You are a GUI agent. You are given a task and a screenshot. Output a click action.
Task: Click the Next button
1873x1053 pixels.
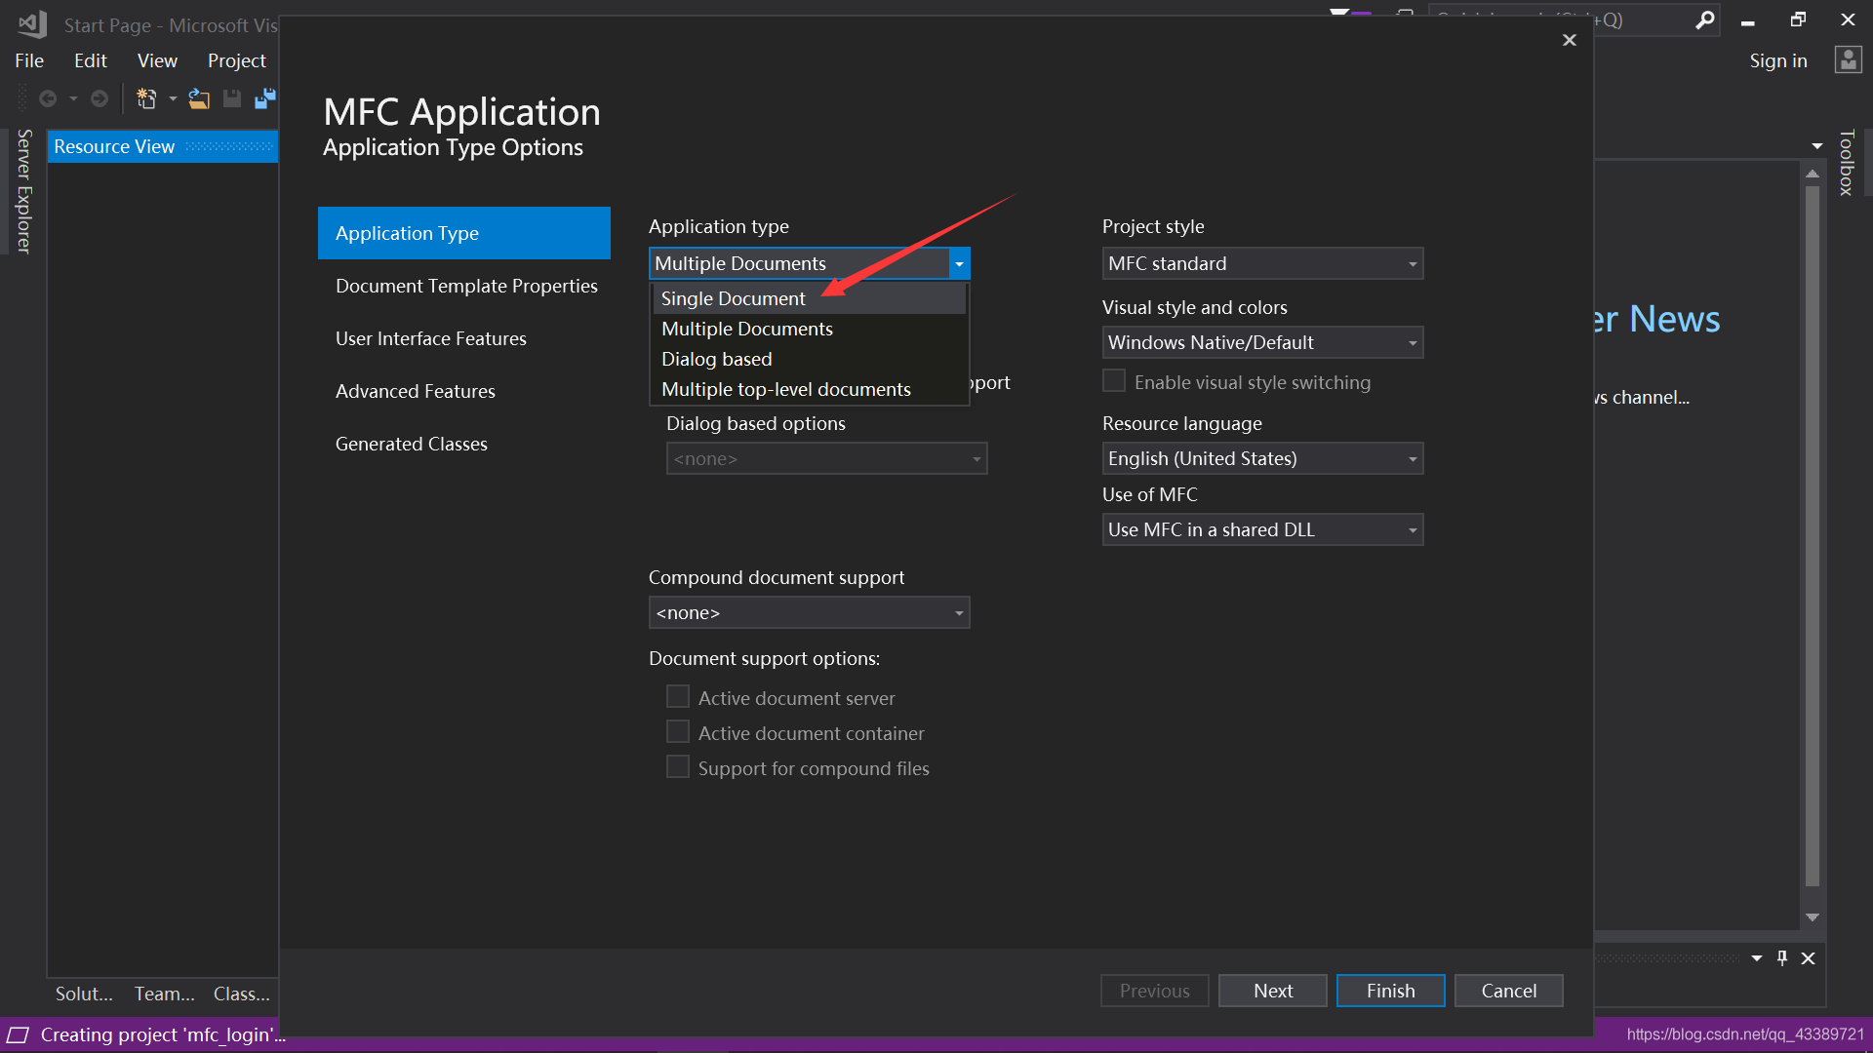pos(1272,991)
